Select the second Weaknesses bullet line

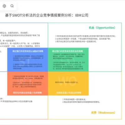81,102
